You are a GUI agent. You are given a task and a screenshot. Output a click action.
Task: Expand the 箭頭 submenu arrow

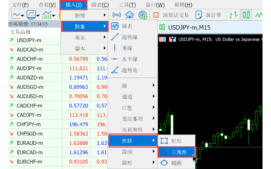coord(153,151)
